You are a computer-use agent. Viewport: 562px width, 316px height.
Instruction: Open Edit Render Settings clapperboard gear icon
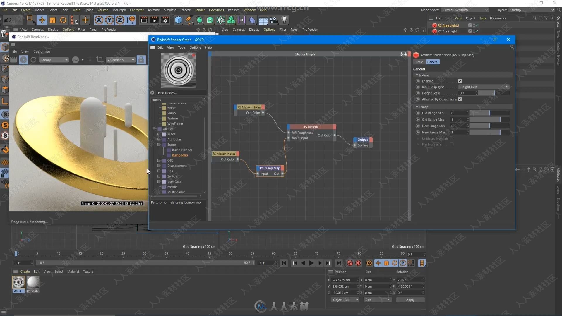pos(165,20)
